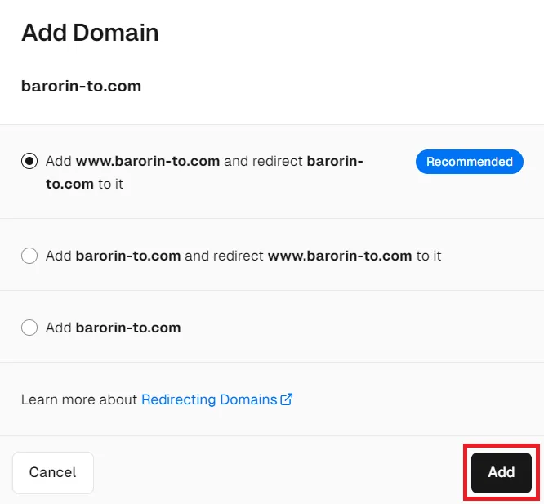Click 'to it' at end of second option
Screen dimensions: 544x504
tap(429, 256)
